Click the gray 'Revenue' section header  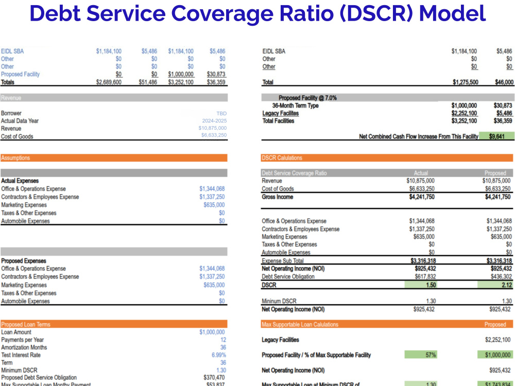(x=114, y=98)
